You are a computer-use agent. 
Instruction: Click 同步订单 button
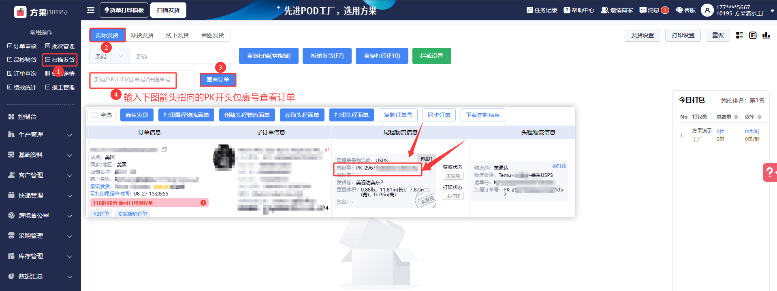[439, 115]
